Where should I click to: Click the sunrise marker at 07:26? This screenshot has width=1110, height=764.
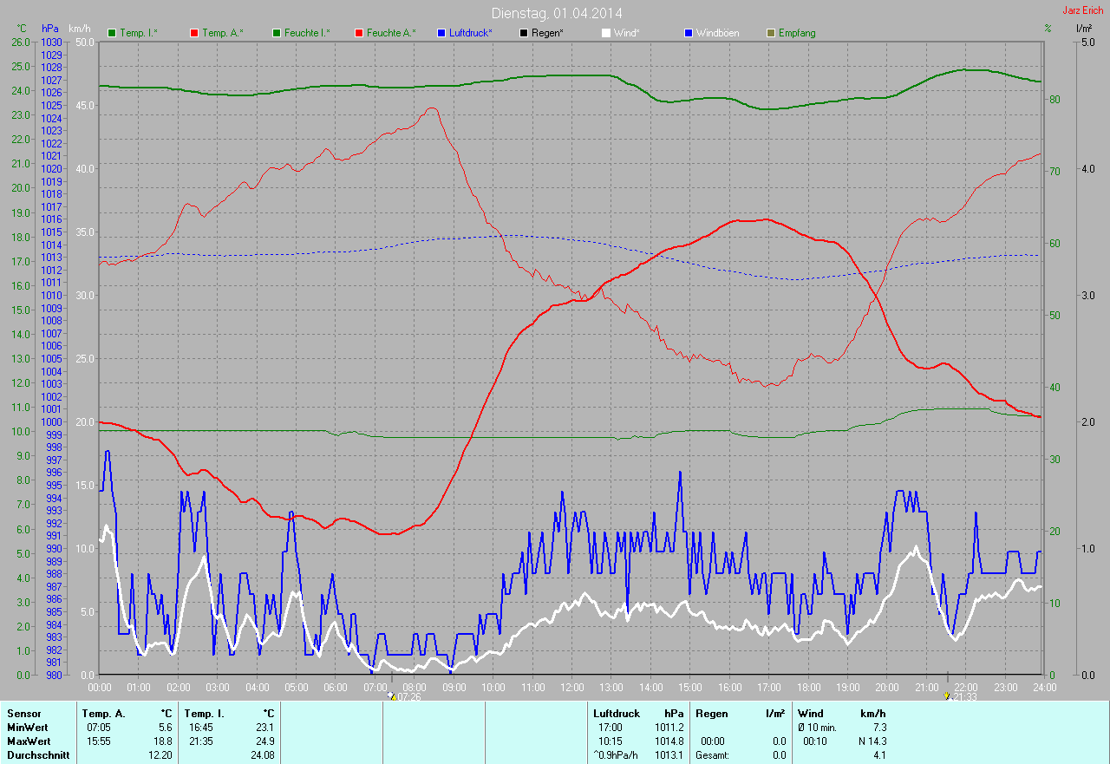pos(393,695)
